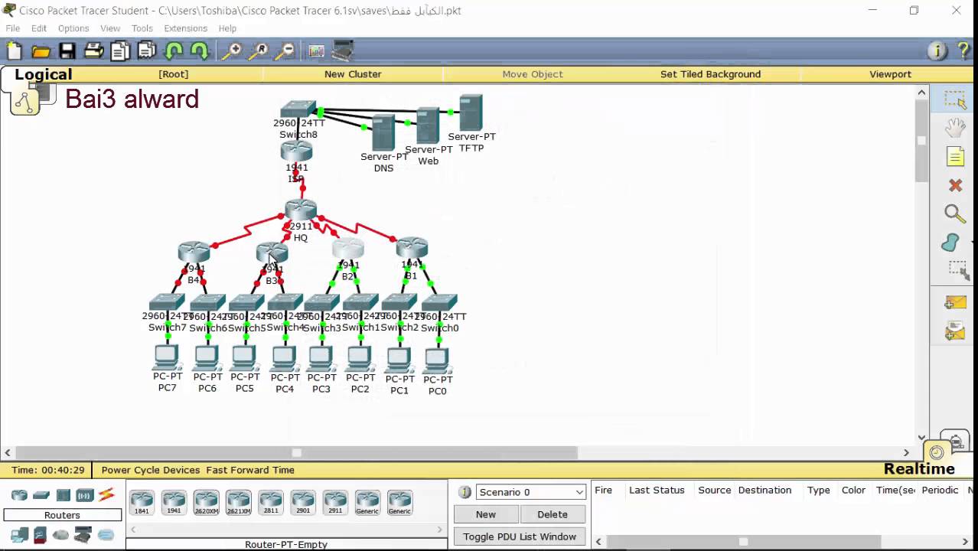Redo the action with the green arrow

click(x=200, y=51)
